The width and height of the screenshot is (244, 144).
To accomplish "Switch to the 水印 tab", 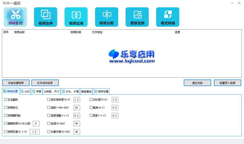I will coord(25,92).
